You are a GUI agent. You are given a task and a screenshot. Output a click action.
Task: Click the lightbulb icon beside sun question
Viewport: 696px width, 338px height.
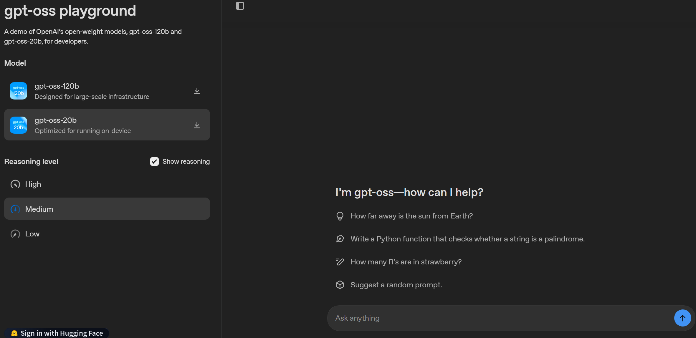click(340, 216)
